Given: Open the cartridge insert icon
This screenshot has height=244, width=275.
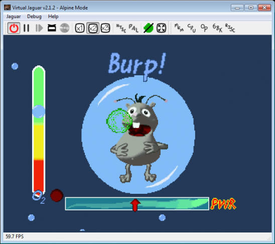Looking at the screenshot, I should coord(52,28).
